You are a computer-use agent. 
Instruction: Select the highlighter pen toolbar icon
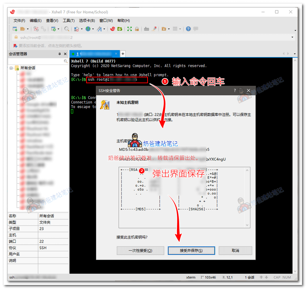tap(154, 28)
